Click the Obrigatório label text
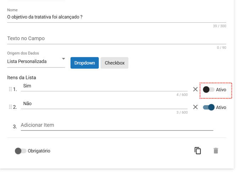The width and height of the screenshot is (238, 172). coord(39,151)
